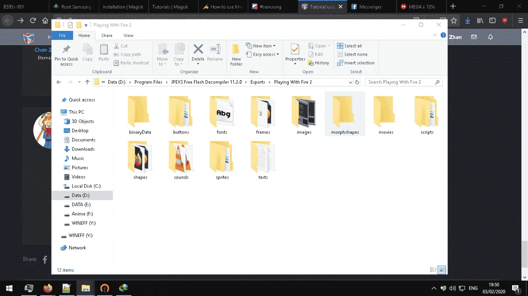Viewport: 528px width, 296px height.
Task: Create a New folder
Action: [x=236, y=55]
